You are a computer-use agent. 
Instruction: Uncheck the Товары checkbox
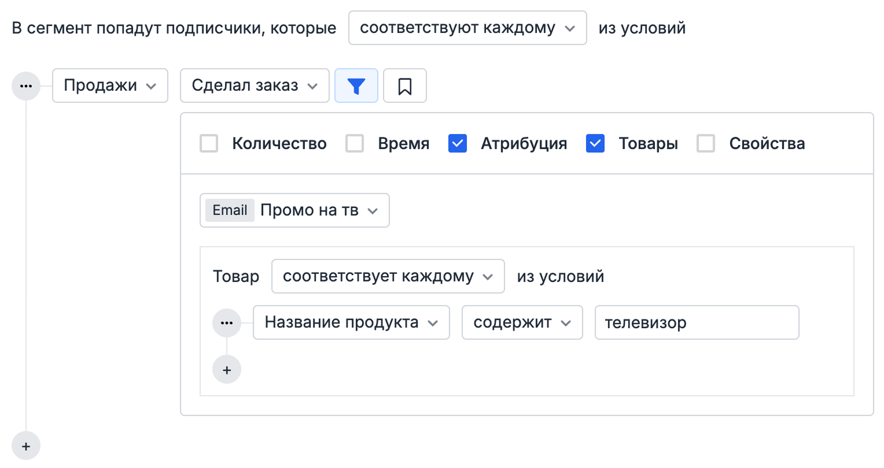click(595, 143)
